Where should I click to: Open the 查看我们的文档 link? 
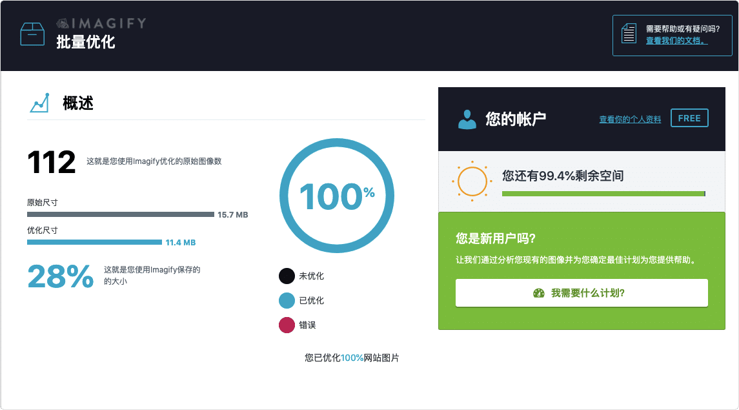(x=677, y=41)
